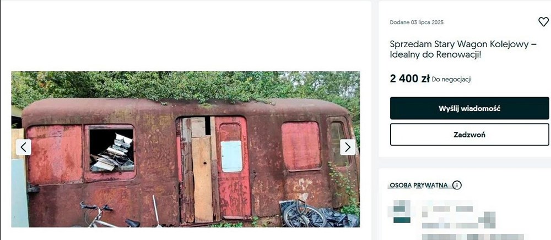Go to next photo with right arrow

pos(348,147)
